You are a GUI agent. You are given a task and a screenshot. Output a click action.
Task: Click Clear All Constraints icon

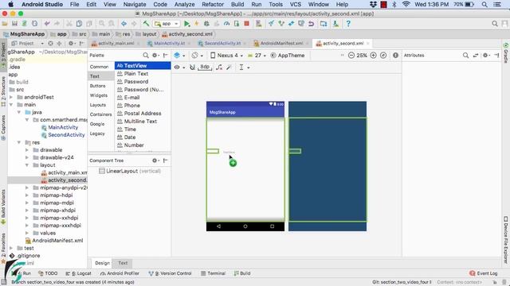tap(220, 67)
